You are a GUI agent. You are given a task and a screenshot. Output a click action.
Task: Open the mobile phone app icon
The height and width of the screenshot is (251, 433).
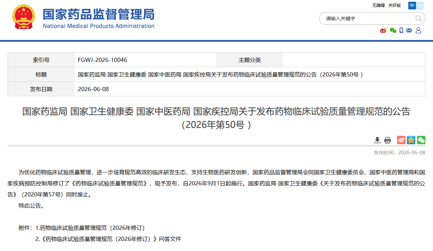point(401,31)
